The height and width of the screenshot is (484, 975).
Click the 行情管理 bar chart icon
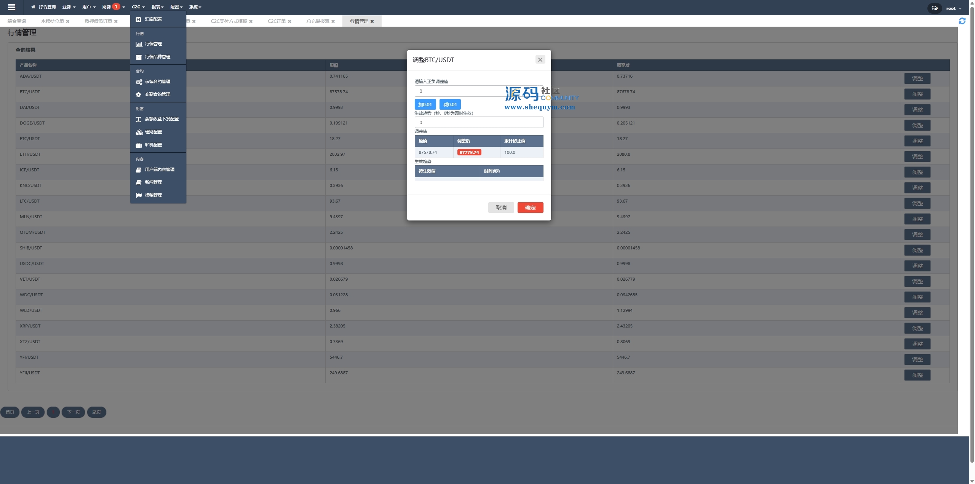139,44
